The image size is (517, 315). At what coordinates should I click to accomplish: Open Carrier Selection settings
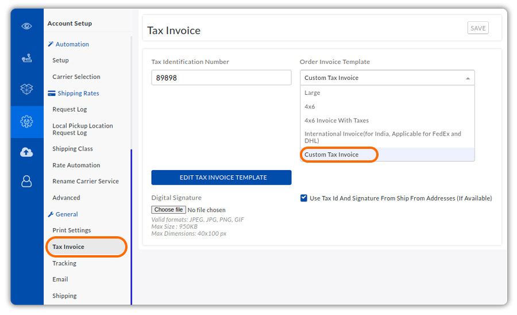pyautogui.click(x=76, y=77)
